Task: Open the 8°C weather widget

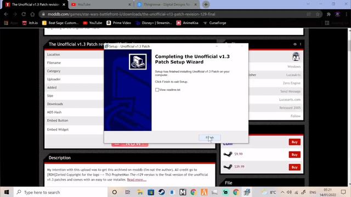Action: pyautogui.click(x=269, y=192)
